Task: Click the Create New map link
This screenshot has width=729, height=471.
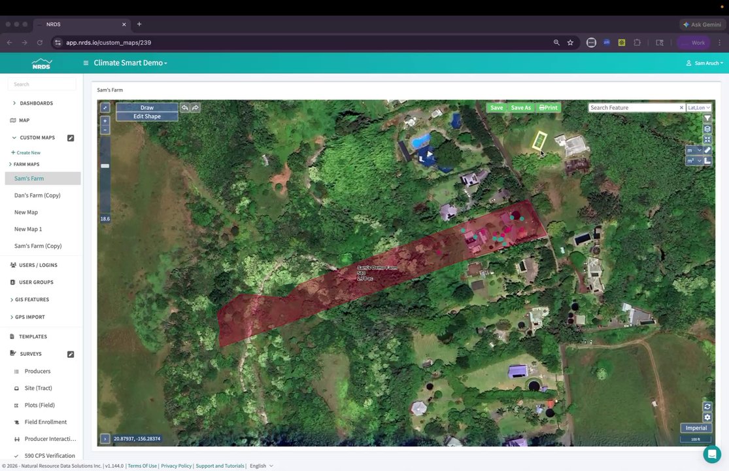Action: 25,152
